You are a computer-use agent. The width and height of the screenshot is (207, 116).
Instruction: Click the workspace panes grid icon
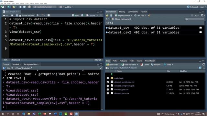click(60, 7)
